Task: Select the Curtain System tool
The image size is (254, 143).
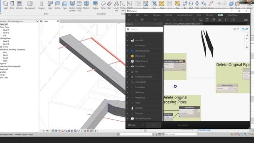Action: [x=72, y=6]
